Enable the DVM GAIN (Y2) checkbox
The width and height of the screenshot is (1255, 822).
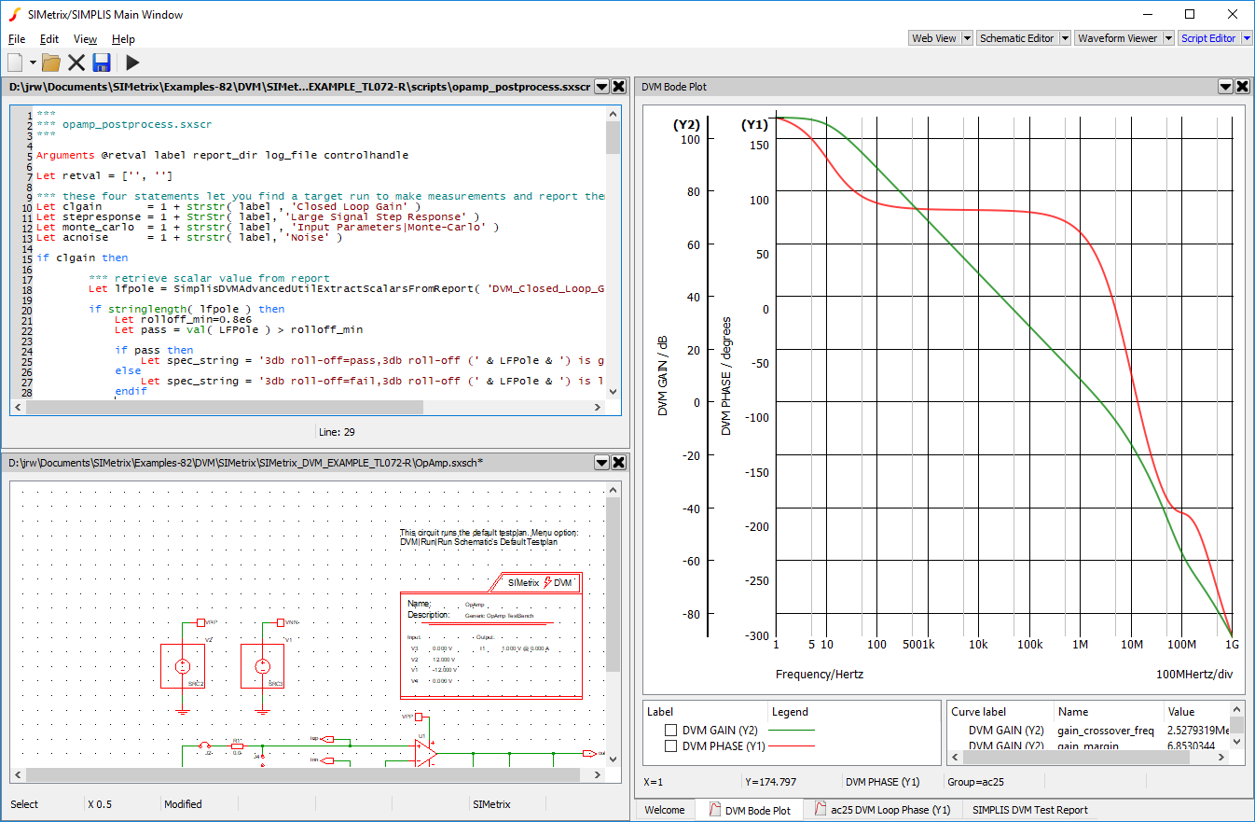[670, 730]
